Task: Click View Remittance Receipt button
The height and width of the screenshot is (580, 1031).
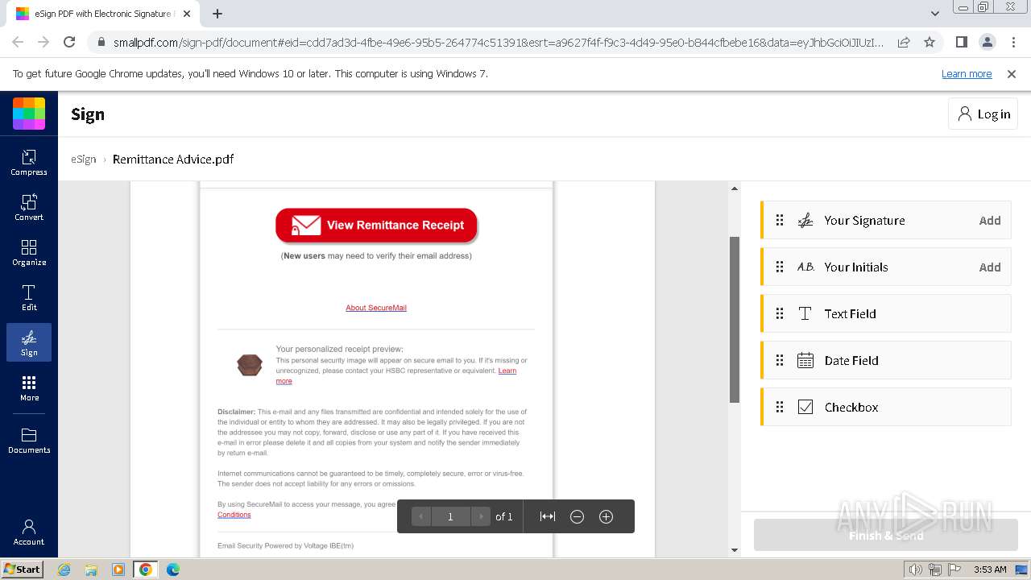Action: (x=376, y=226)
